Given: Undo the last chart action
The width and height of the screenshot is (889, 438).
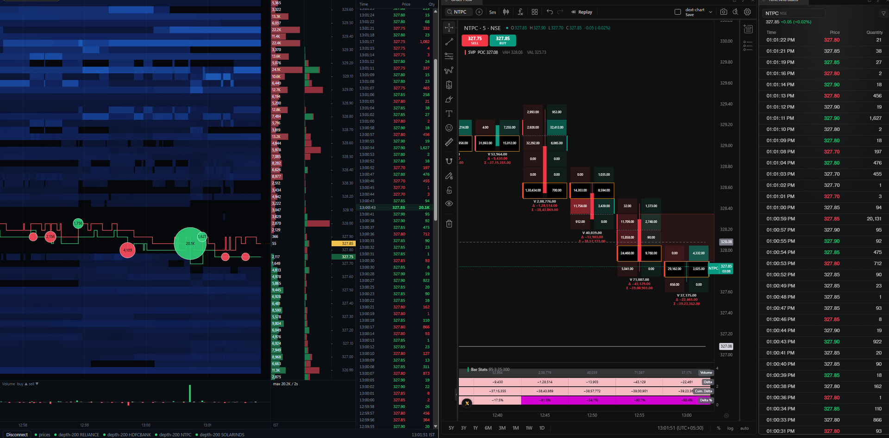Looking at the screenshot, I should 550,12.
